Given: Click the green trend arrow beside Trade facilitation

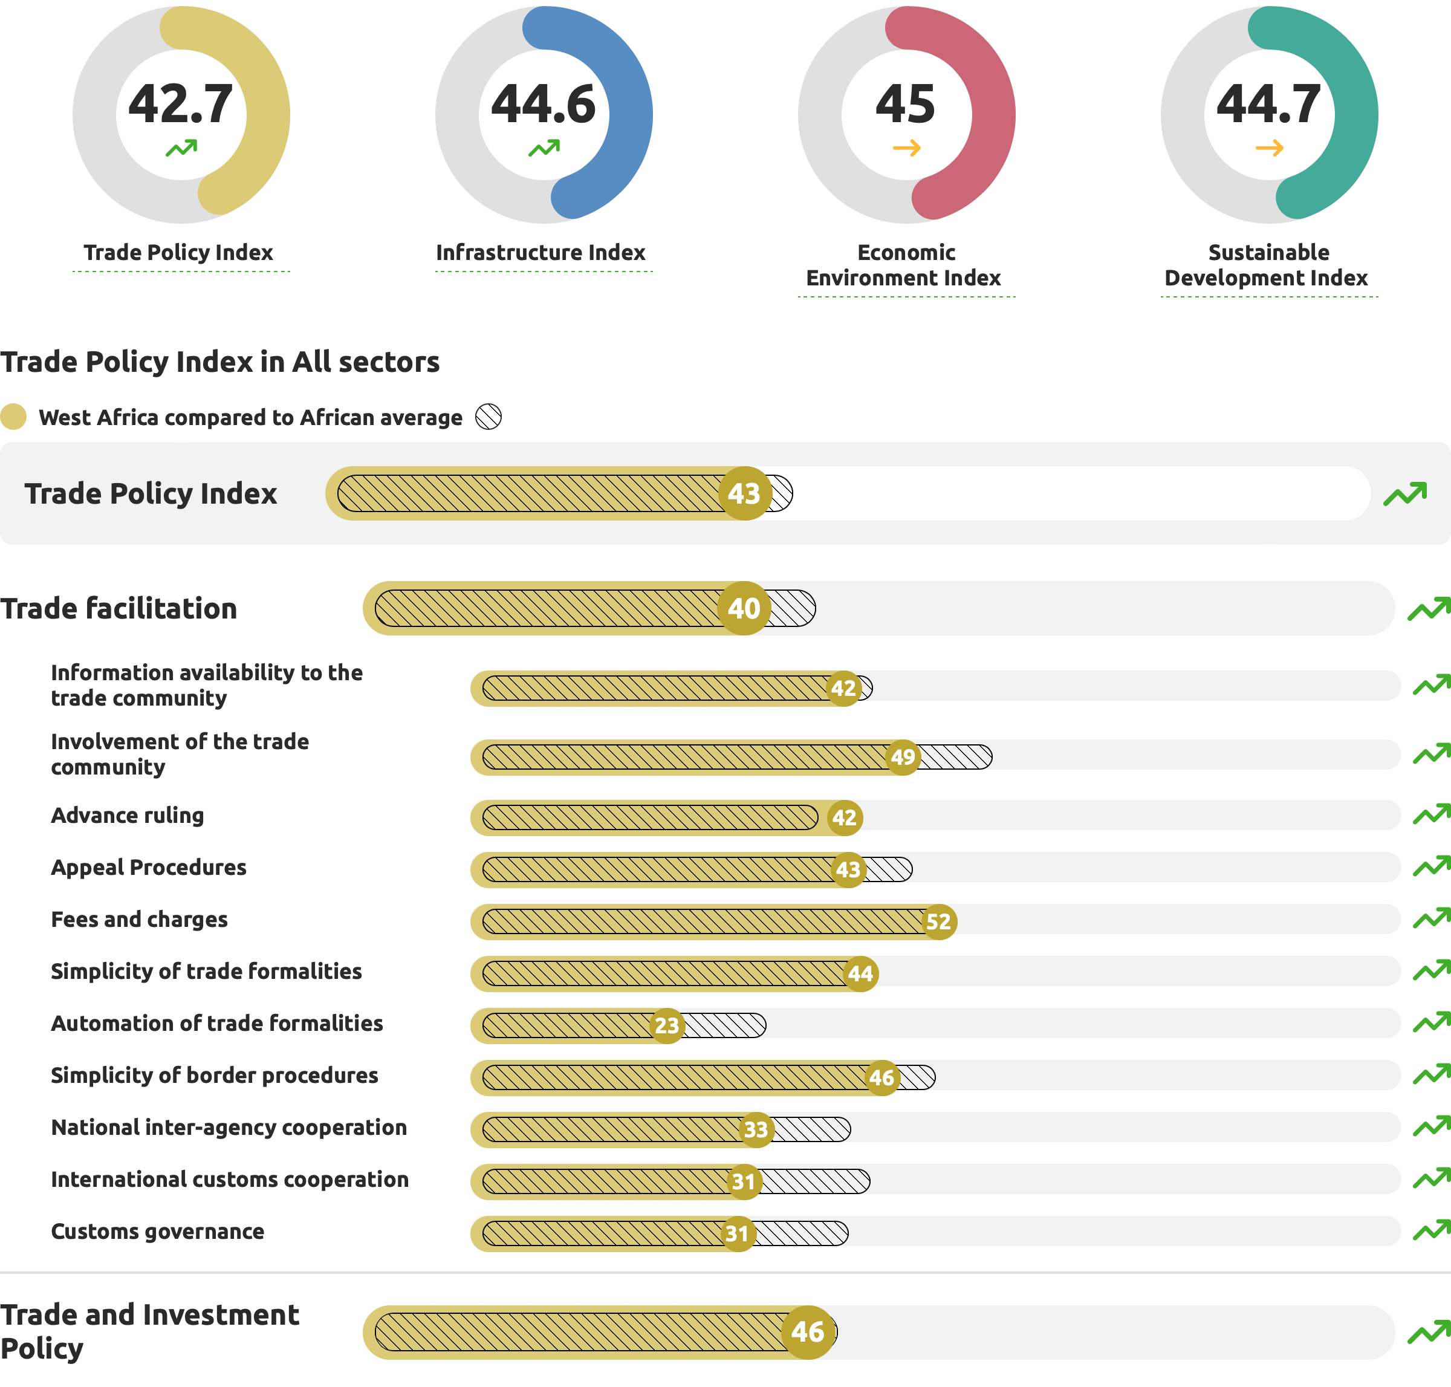Looking at the screenshot, I should click(1428, 608).
